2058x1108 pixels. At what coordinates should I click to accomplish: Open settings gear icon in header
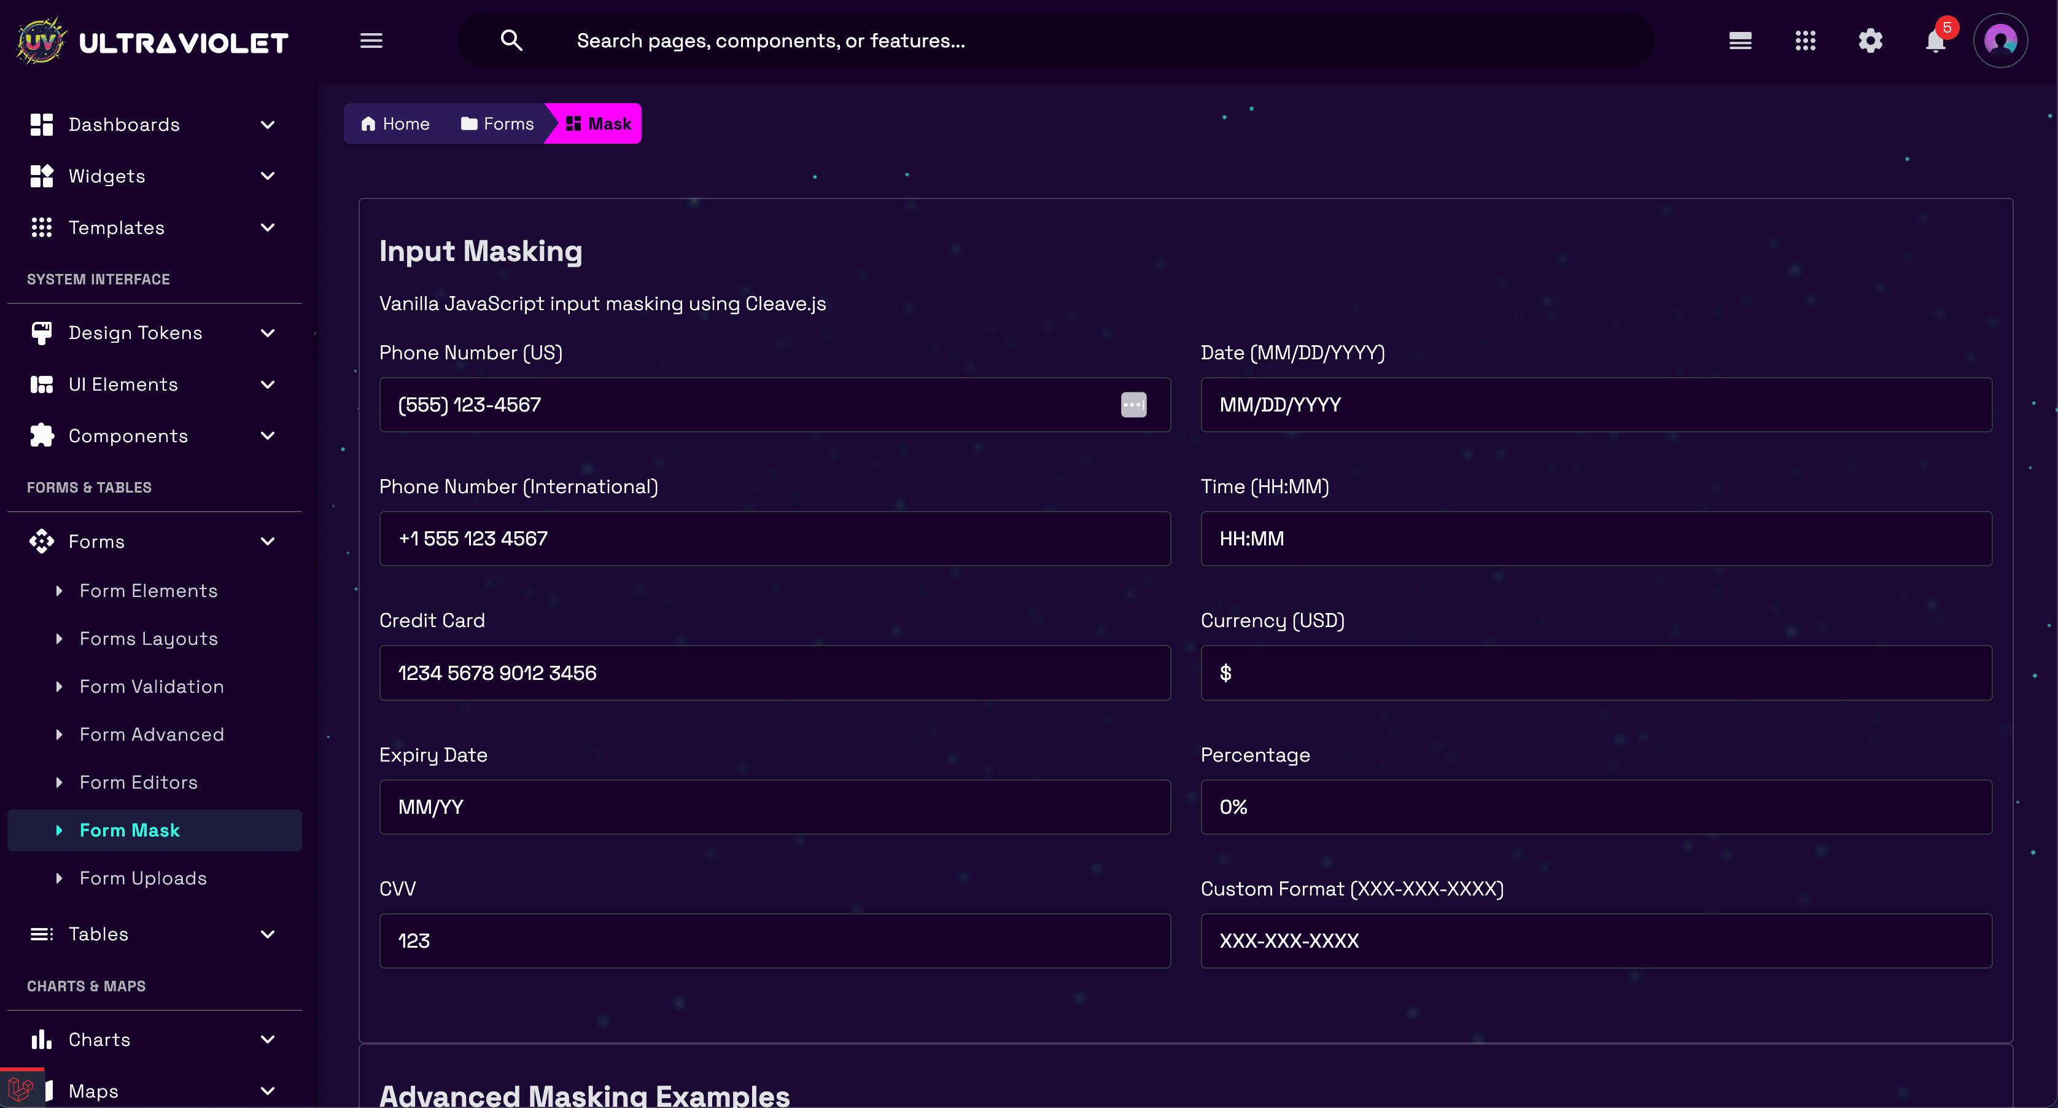pos(1870,41)
